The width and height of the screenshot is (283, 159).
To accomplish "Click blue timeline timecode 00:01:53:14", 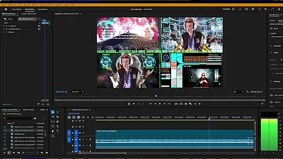I will coord(74,114).
